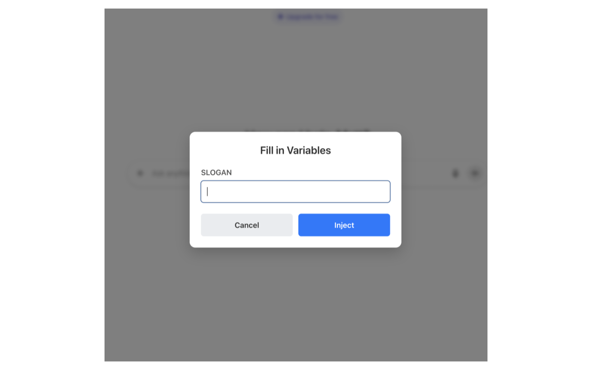Click the white margin left of the page
This screenshot has width=592, height=370.
[52, 185]
